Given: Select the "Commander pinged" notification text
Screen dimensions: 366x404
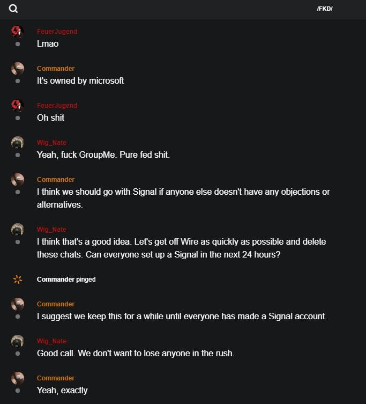Looking at the screenshot, I should [x=66, y=280].
